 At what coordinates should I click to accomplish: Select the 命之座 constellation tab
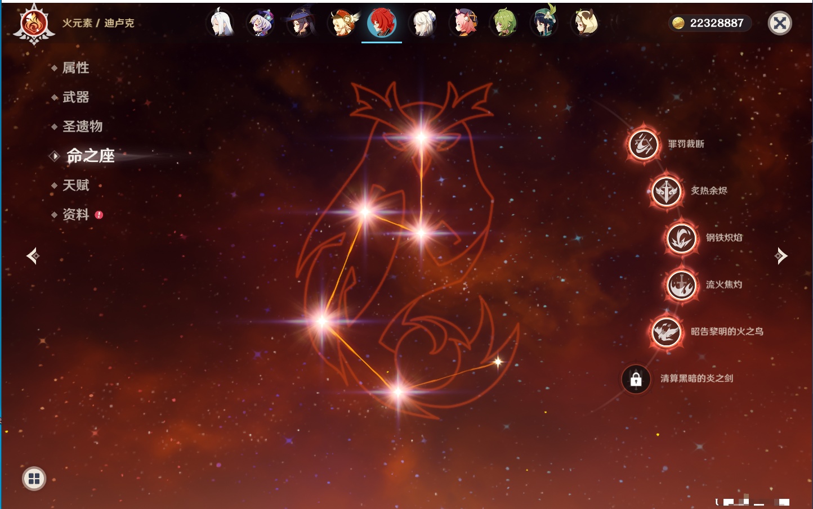pos(90,156)
